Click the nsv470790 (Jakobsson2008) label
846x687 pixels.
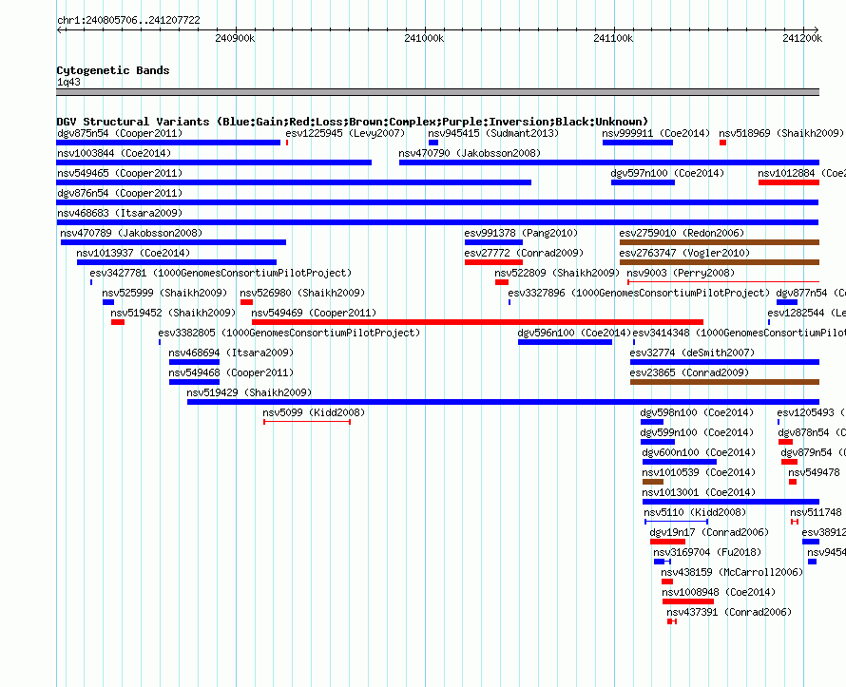coord(470,153)
